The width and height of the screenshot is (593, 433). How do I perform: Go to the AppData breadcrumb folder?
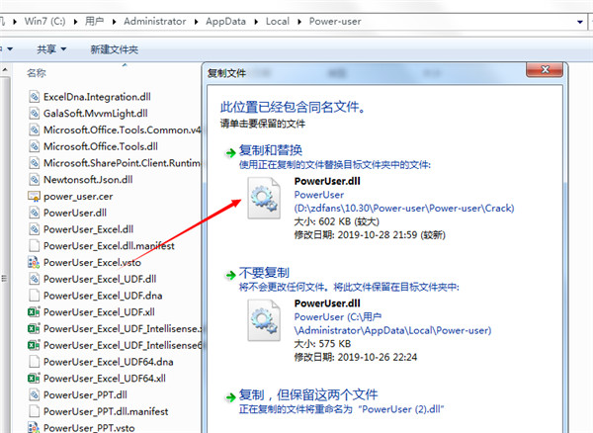(x=225, y=22)
